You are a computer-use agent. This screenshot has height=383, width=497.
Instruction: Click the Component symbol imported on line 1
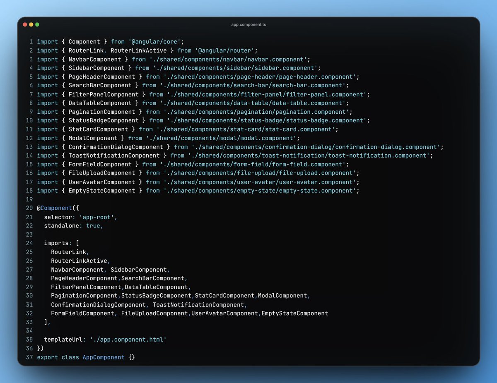[x=84, y=42]
